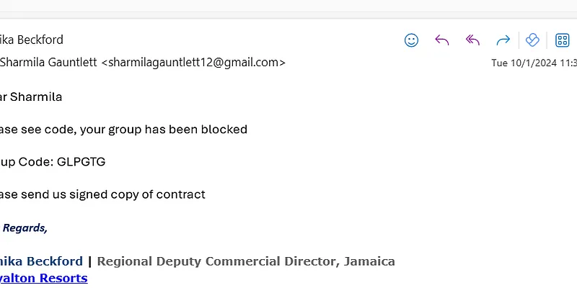Click the line saying group has been blocked
Image resolution: width=577 pixels, height=288 pixels.
pos(124,130)
